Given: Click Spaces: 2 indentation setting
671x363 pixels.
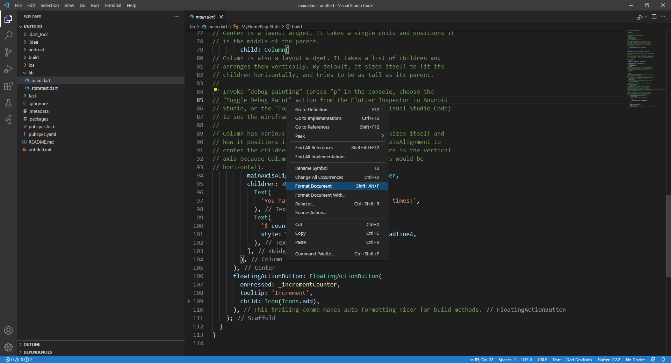Looking at the screenshot, I should (x=507, y=360).
